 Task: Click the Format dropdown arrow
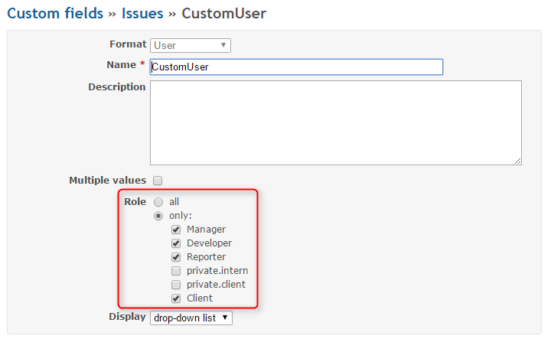pos(223,45)
